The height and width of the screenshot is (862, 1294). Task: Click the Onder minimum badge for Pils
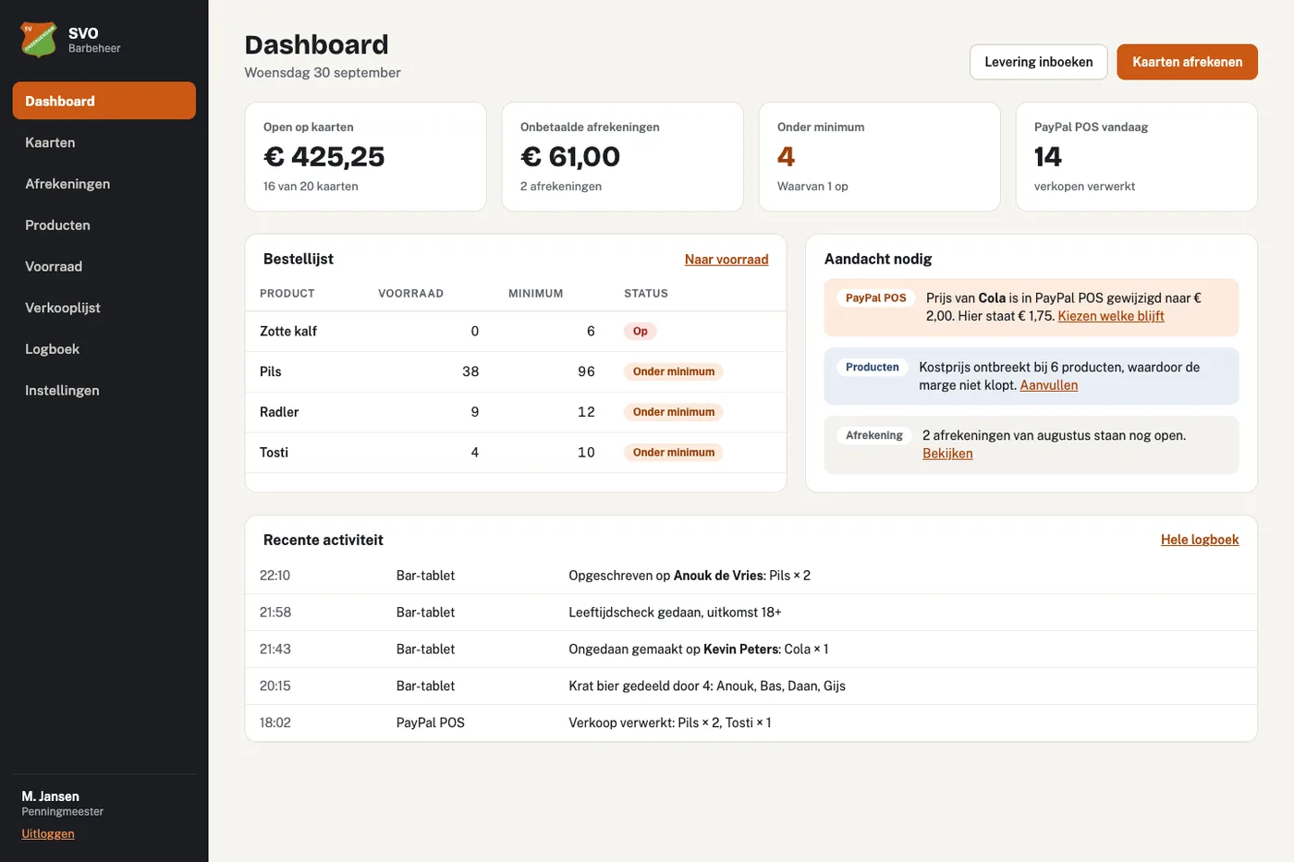pos(674,371)
